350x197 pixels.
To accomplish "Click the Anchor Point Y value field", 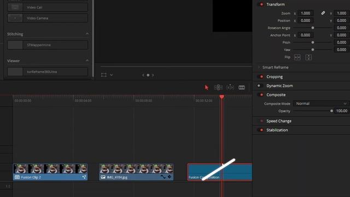I will coord(341,35).
